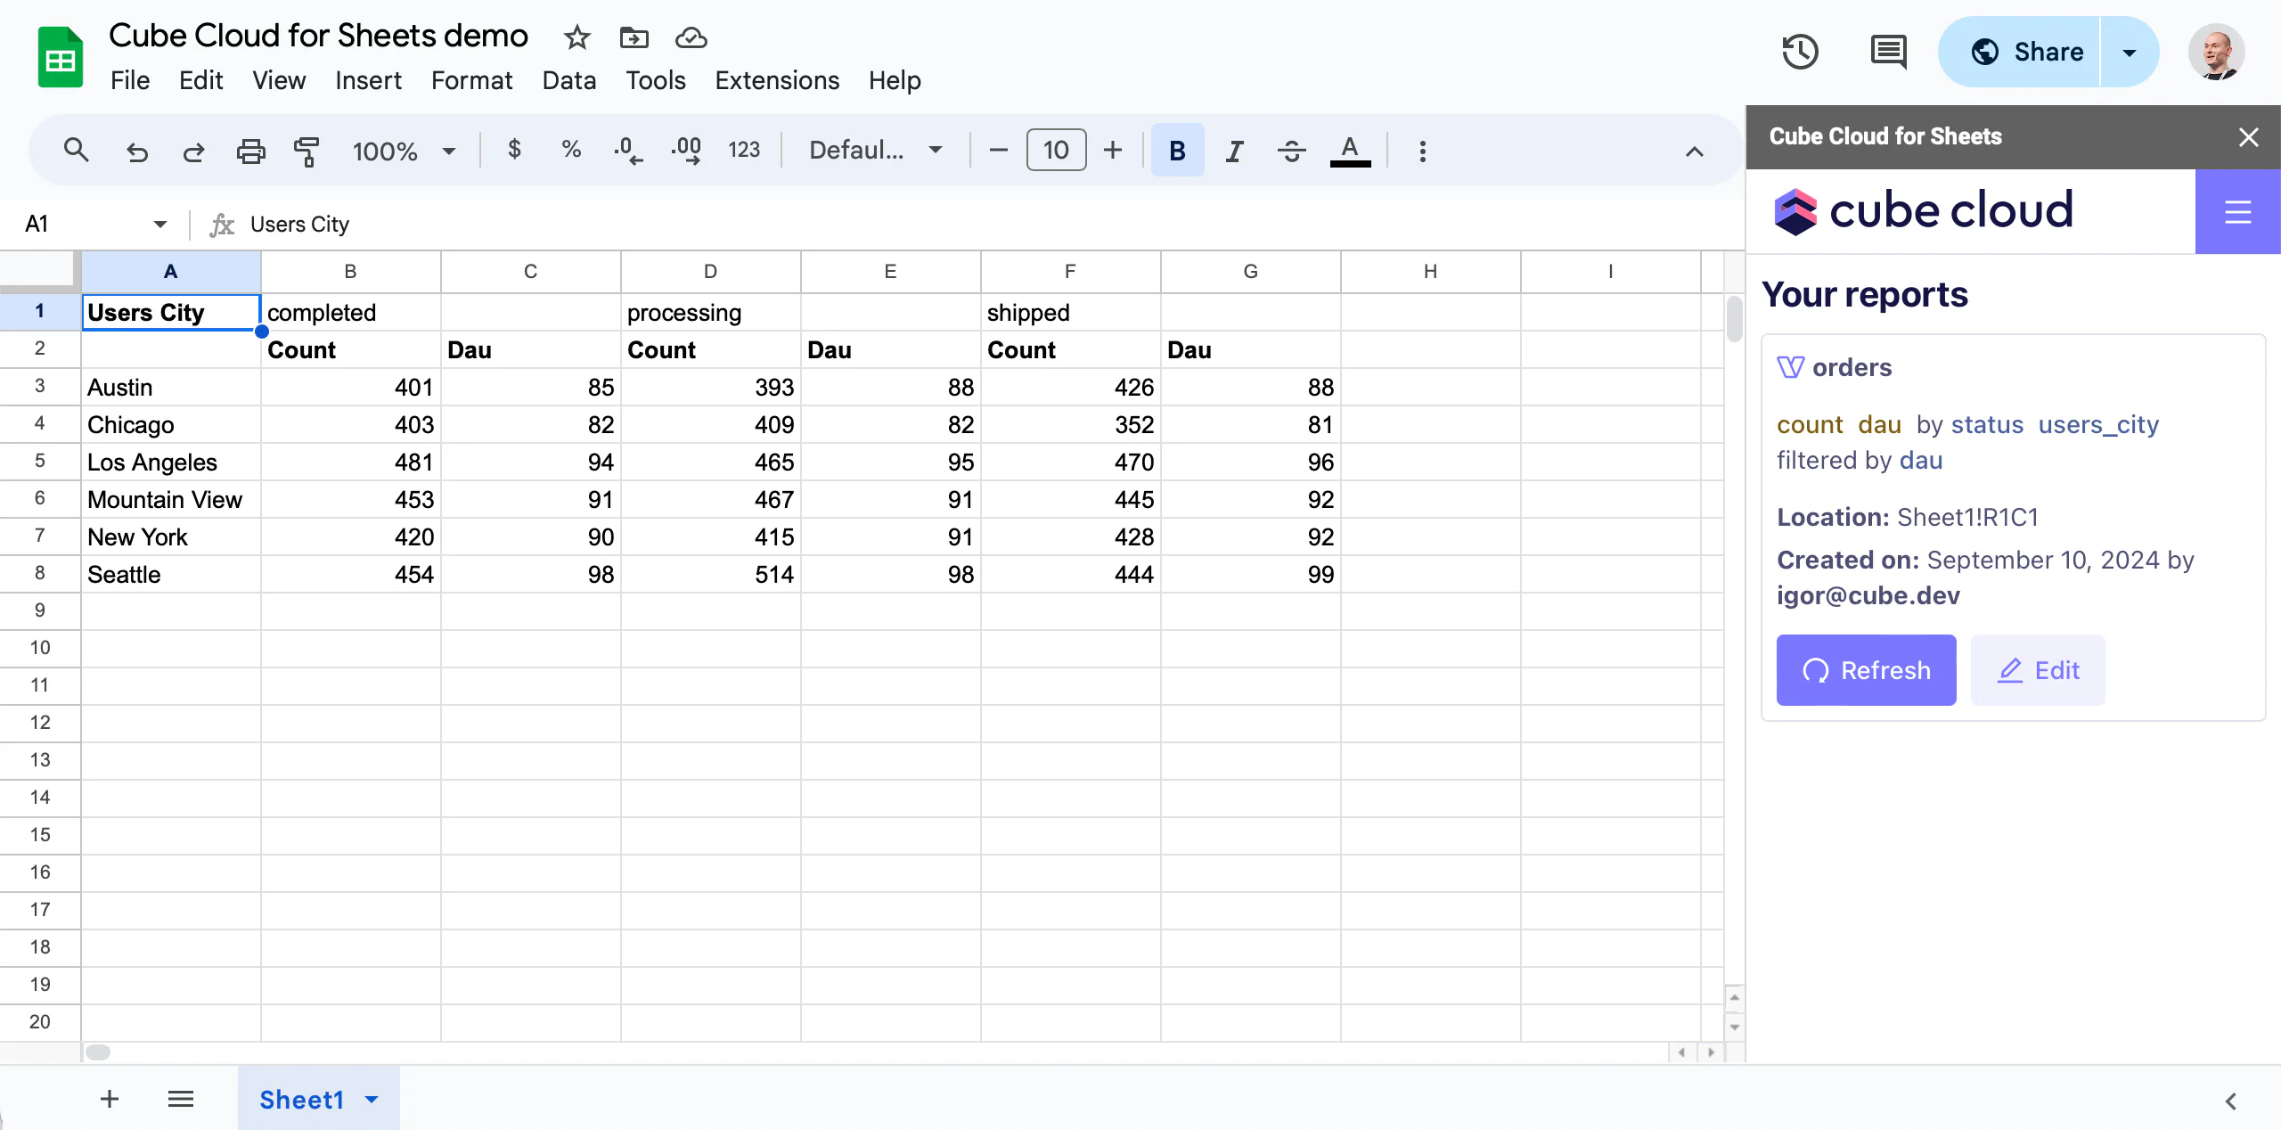Click the paint format icon
The width and height of the screenshot is (2281, 1130).
306,151
